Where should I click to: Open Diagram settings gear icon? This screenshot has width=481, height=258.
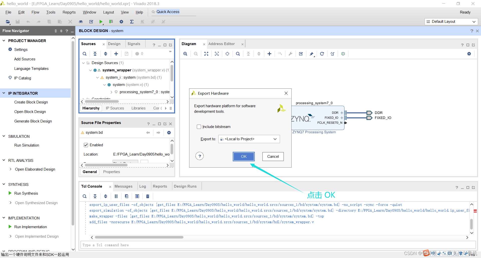(469, 54)
